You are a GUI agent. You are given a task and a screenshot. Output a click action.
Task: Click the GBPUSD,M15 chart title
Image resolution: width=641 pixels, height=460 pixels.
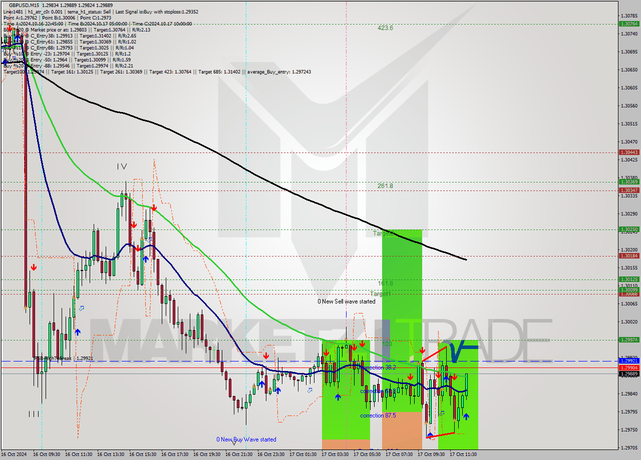24,5
